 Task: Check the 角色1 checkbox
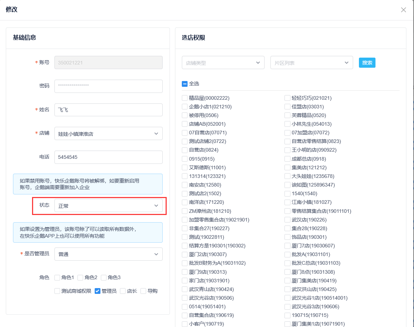tap(57, 277)
